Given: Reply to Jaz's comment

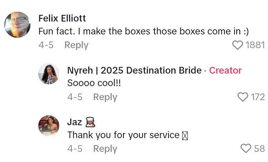Looking at the screenshot, I should [x=105, y=149].
